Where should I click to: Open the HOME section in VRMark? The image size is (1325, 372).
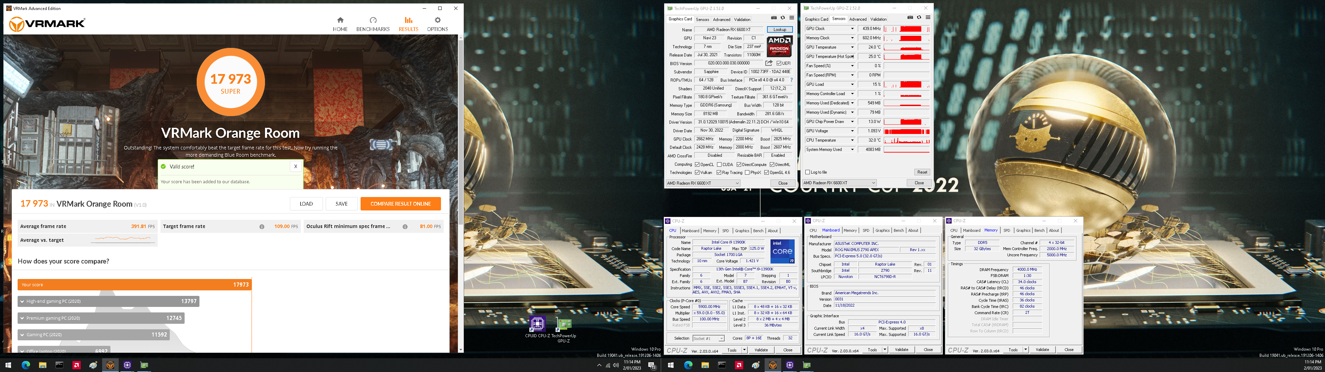(x=340, y=24)
